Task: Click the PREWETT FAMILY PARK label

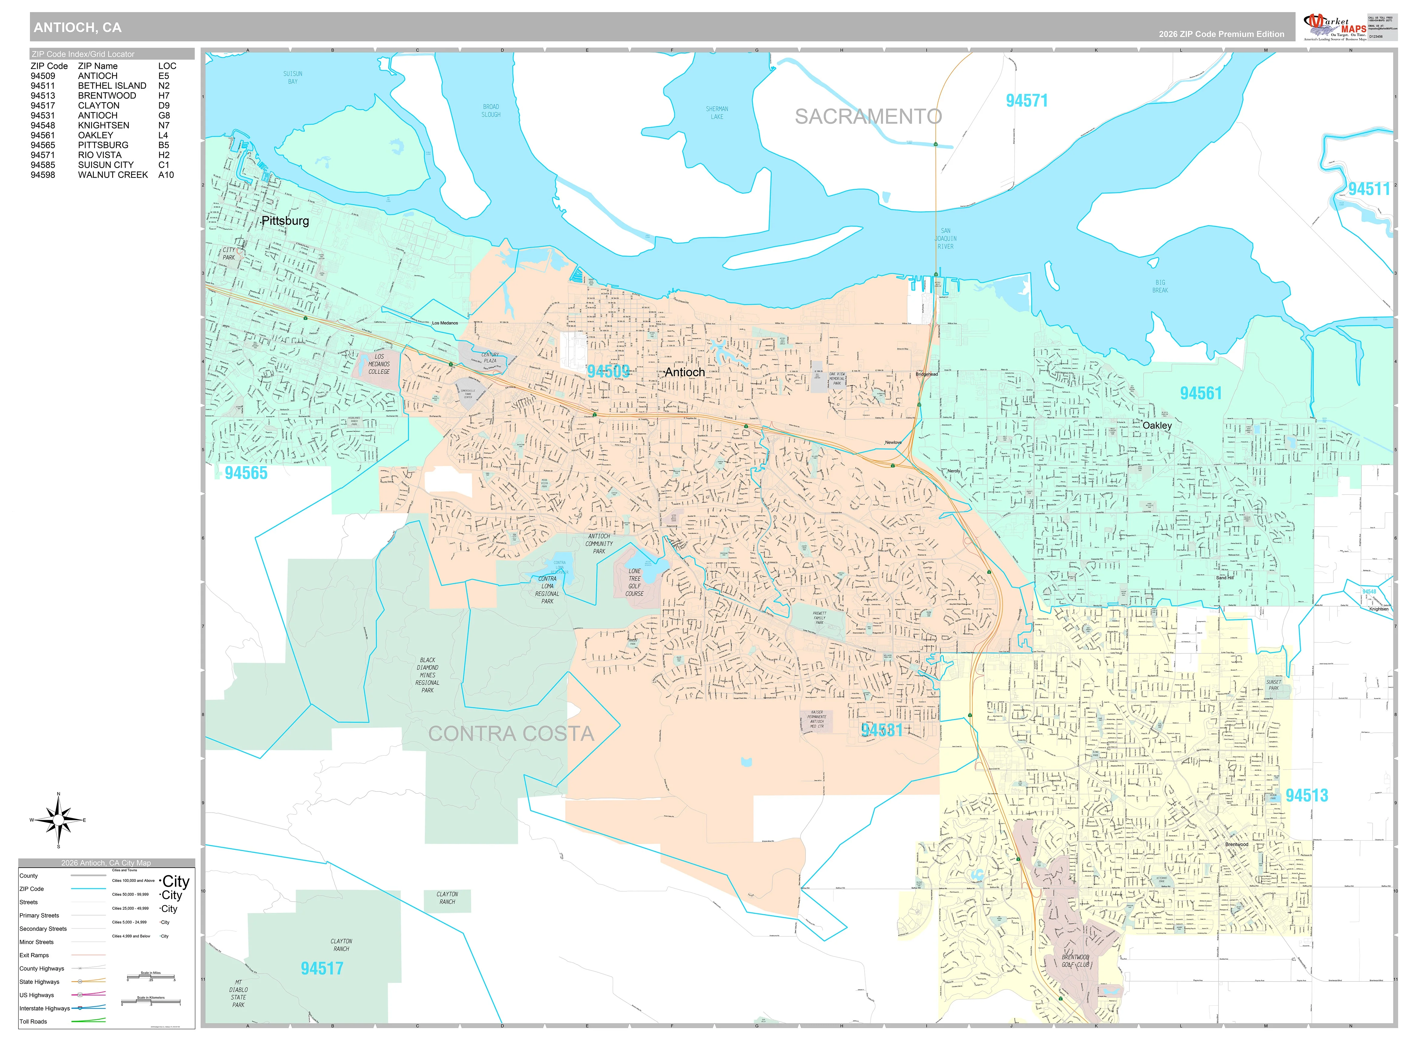Action: click(x=819, y=618)
